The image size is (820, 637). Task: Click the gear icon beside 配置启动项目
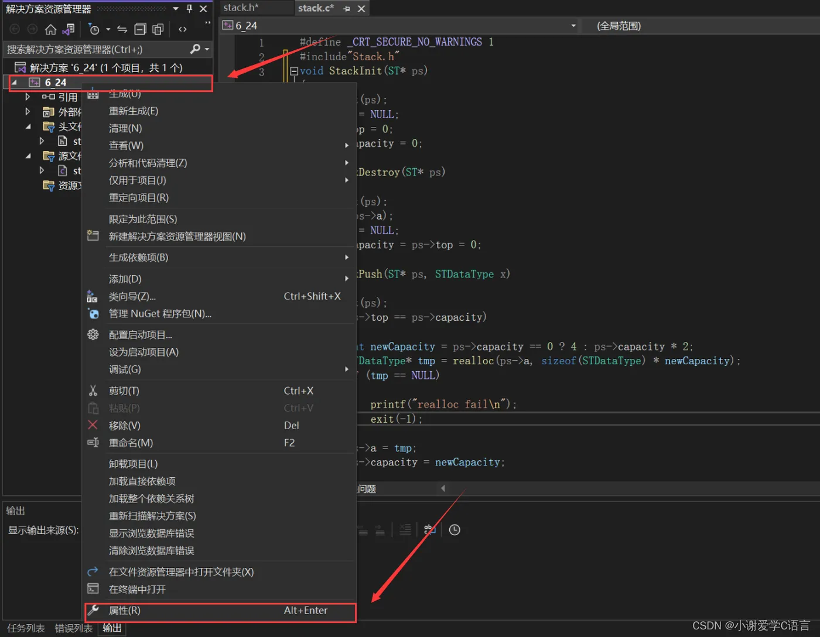(x=93, y=334)
